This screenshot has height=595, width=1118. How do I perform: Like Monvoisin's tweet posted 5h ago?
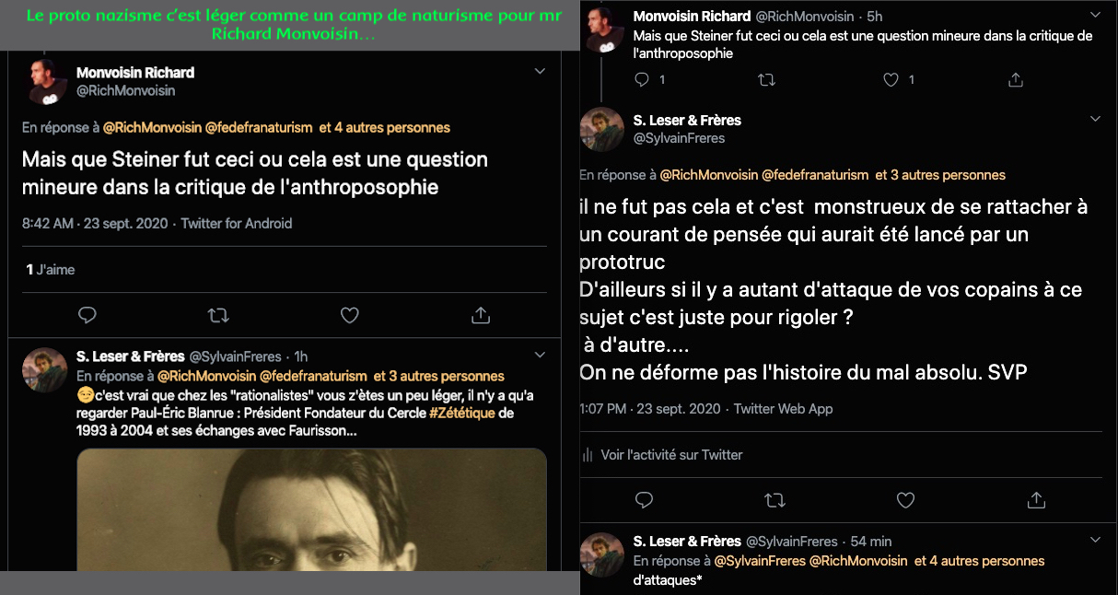click(x=891, y=80)
